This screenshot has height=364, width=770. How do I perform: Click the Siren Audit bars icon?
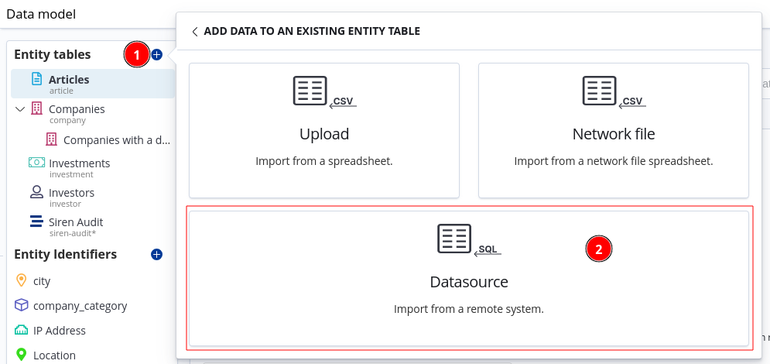(x=36, y=221)
